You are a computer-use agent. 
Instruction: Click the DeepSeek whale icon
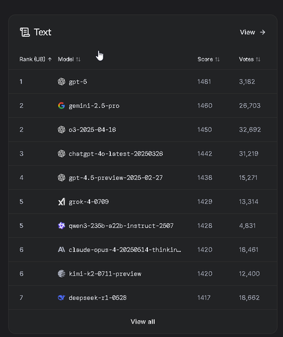coord(61,298)
